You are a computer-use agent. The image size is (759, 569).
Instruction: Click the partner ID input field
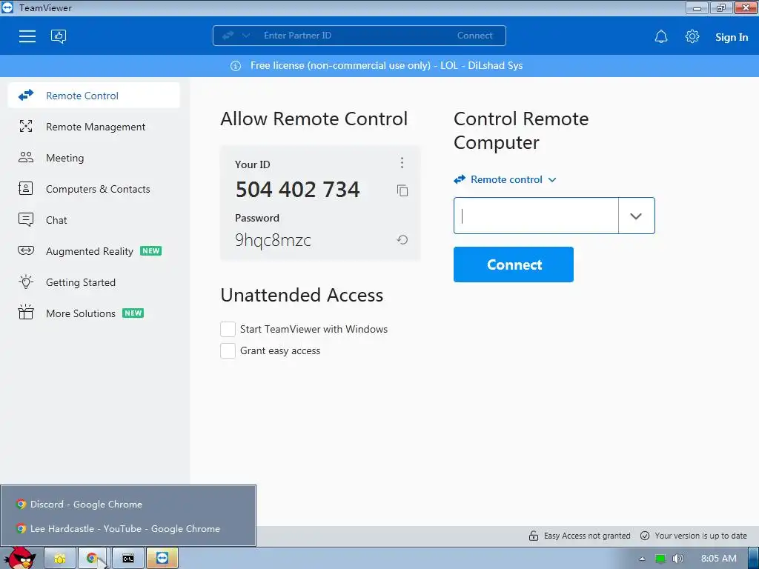536,216
